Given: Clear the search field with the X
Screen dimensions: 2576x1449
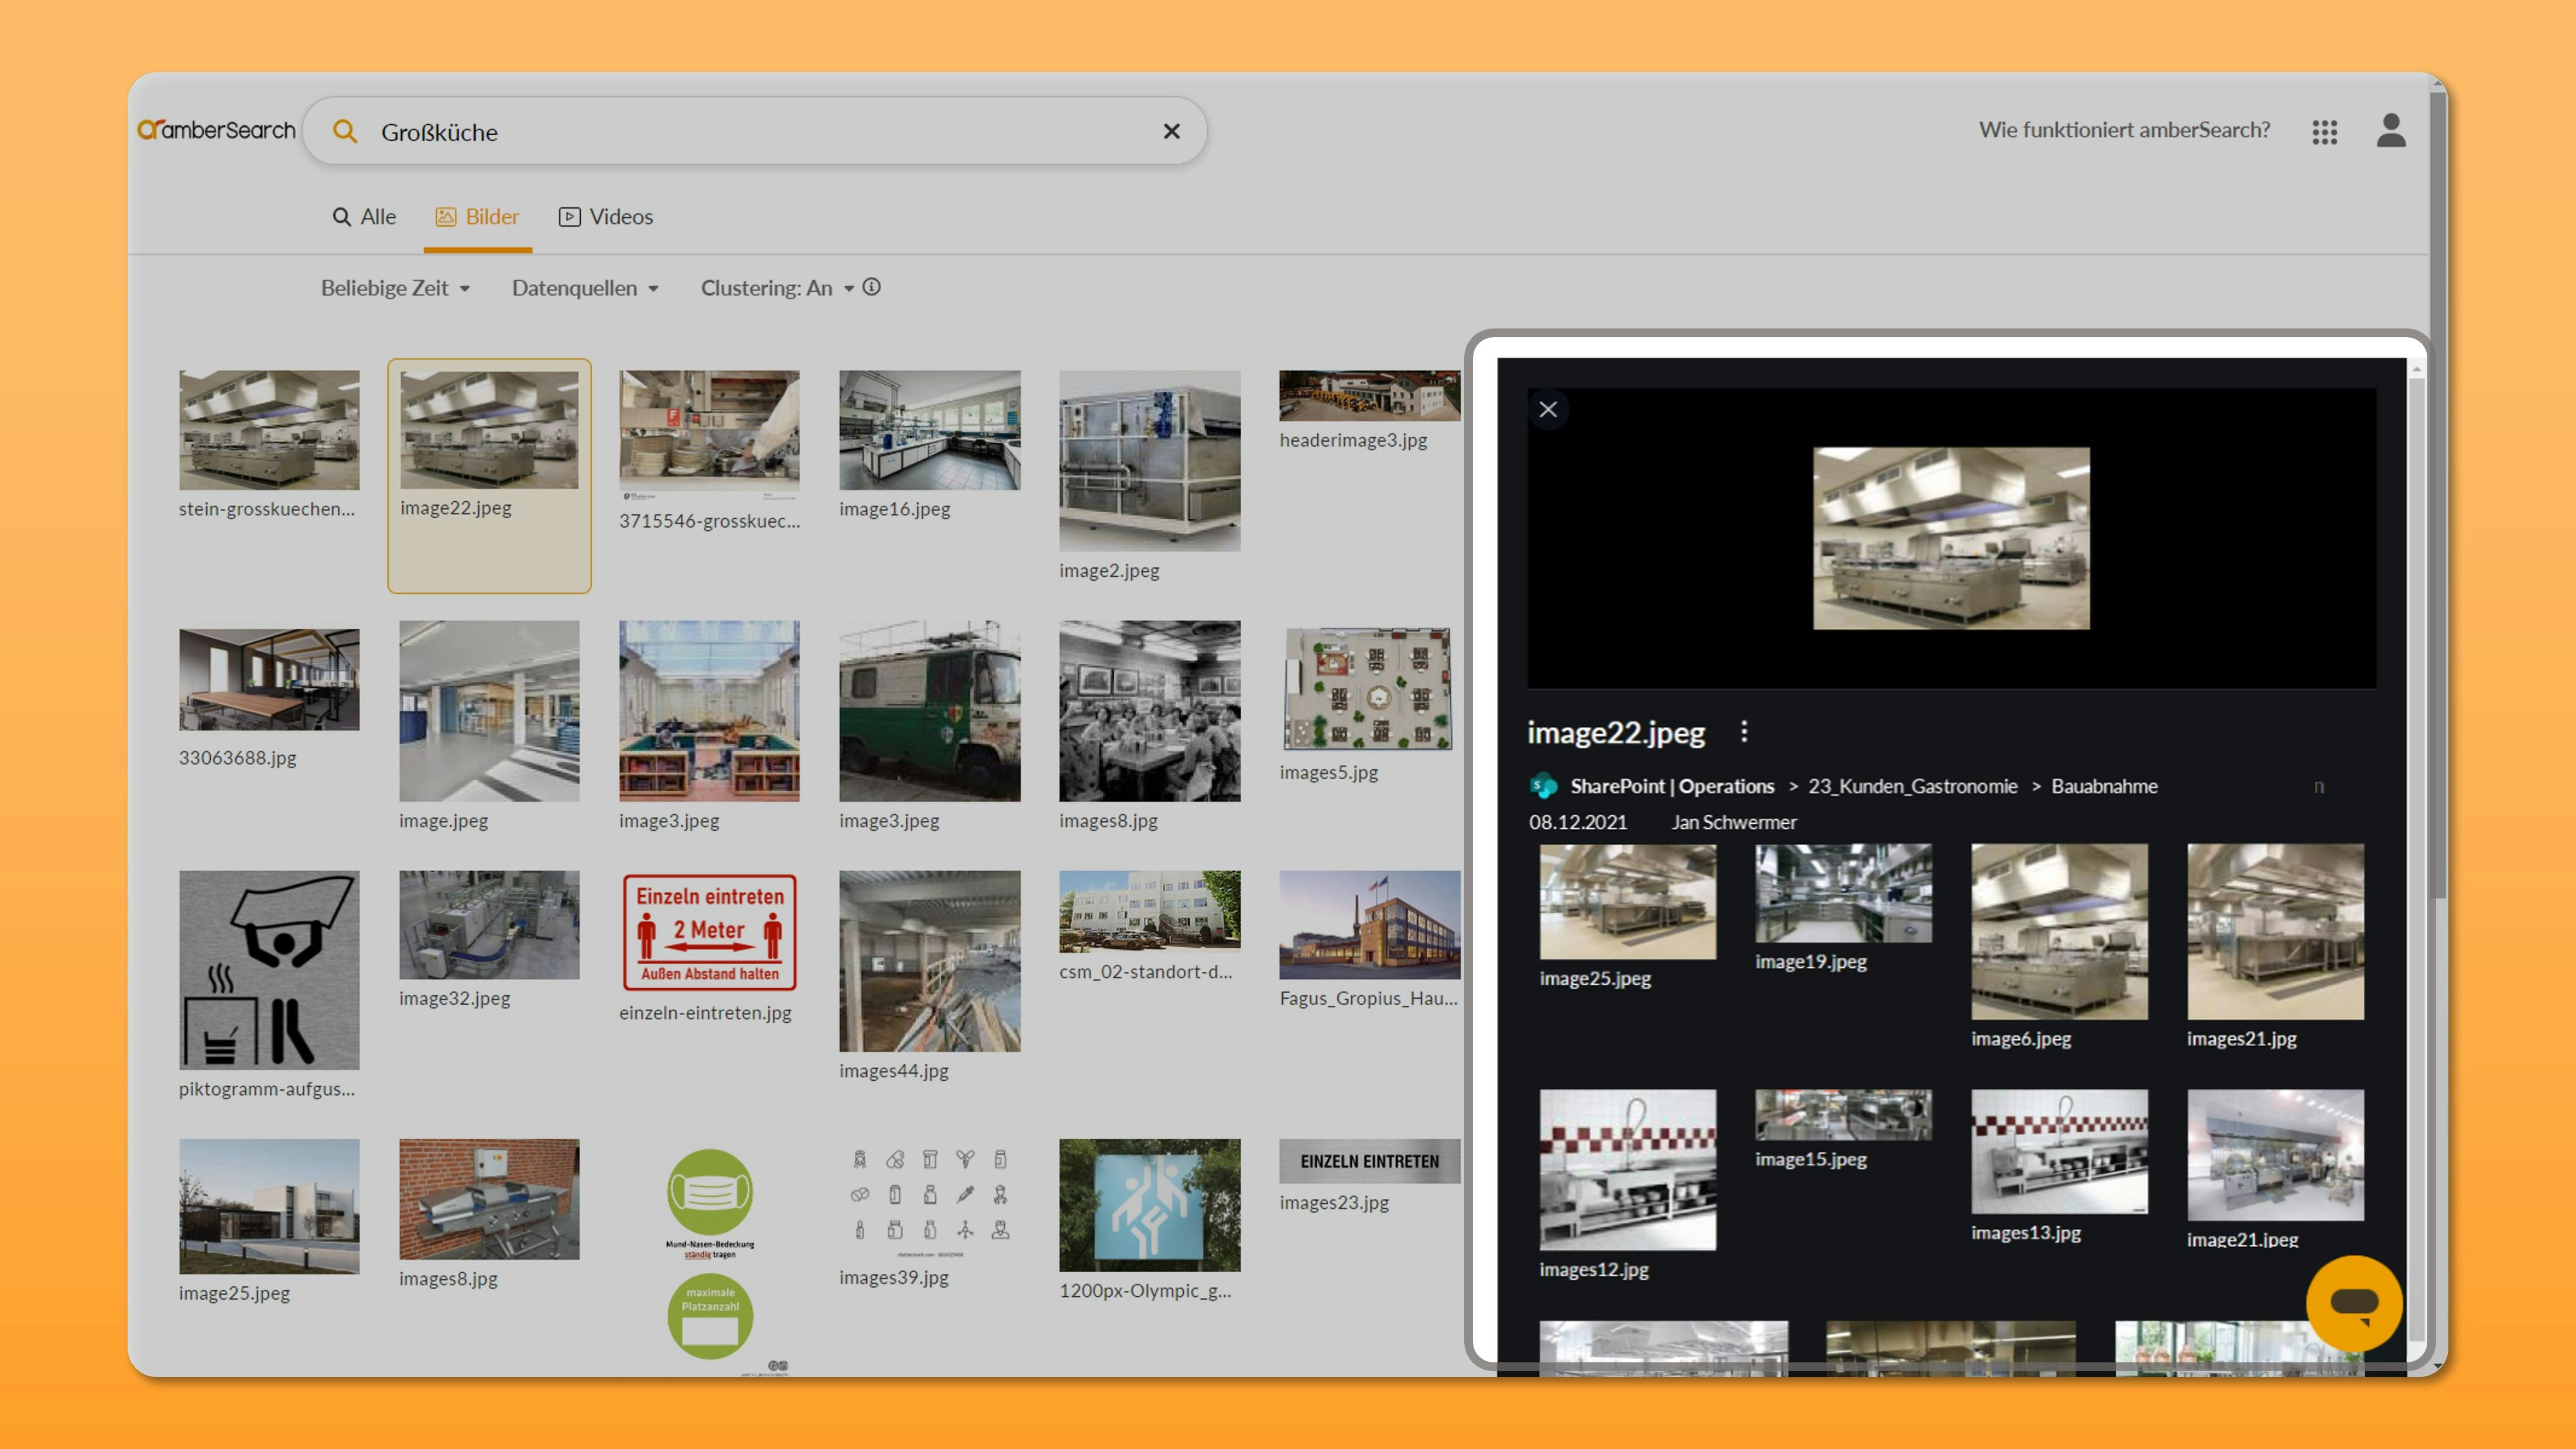Looking at the screenshot, I should [1172, 131].
